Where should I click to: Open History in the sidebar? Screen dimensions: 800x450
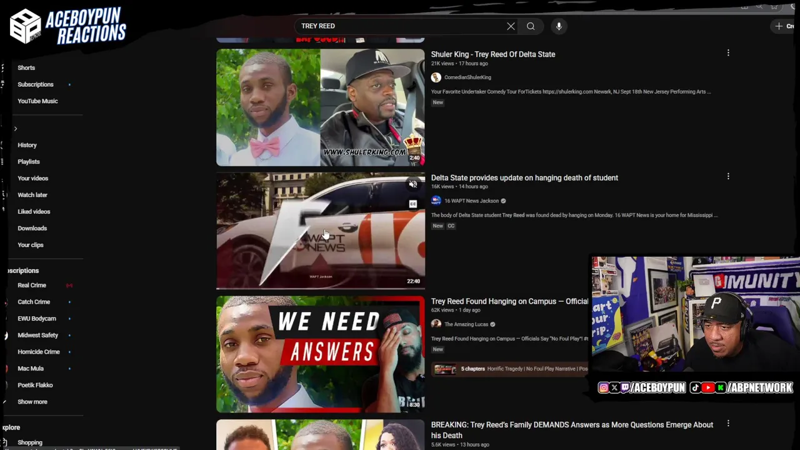point(27,145)
